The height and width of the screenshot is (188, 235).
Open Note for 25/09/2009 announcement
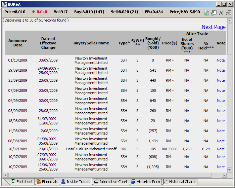[221, 80]
